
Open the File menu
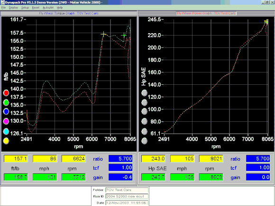click(3, 8)
